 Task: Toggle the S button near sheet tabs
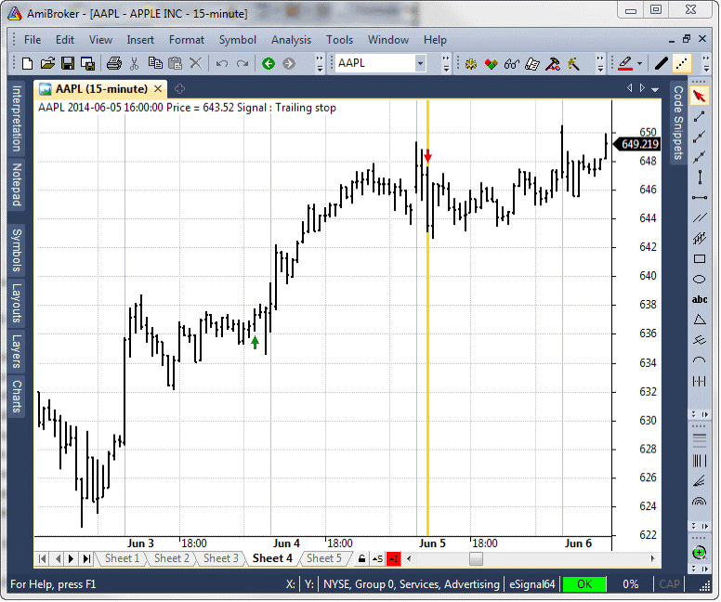(377, 558)
